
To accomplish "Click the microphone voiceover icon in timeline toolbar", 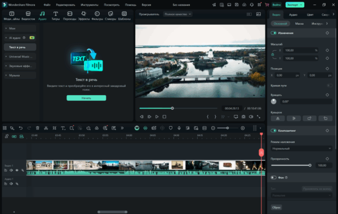I will (179, 128).
